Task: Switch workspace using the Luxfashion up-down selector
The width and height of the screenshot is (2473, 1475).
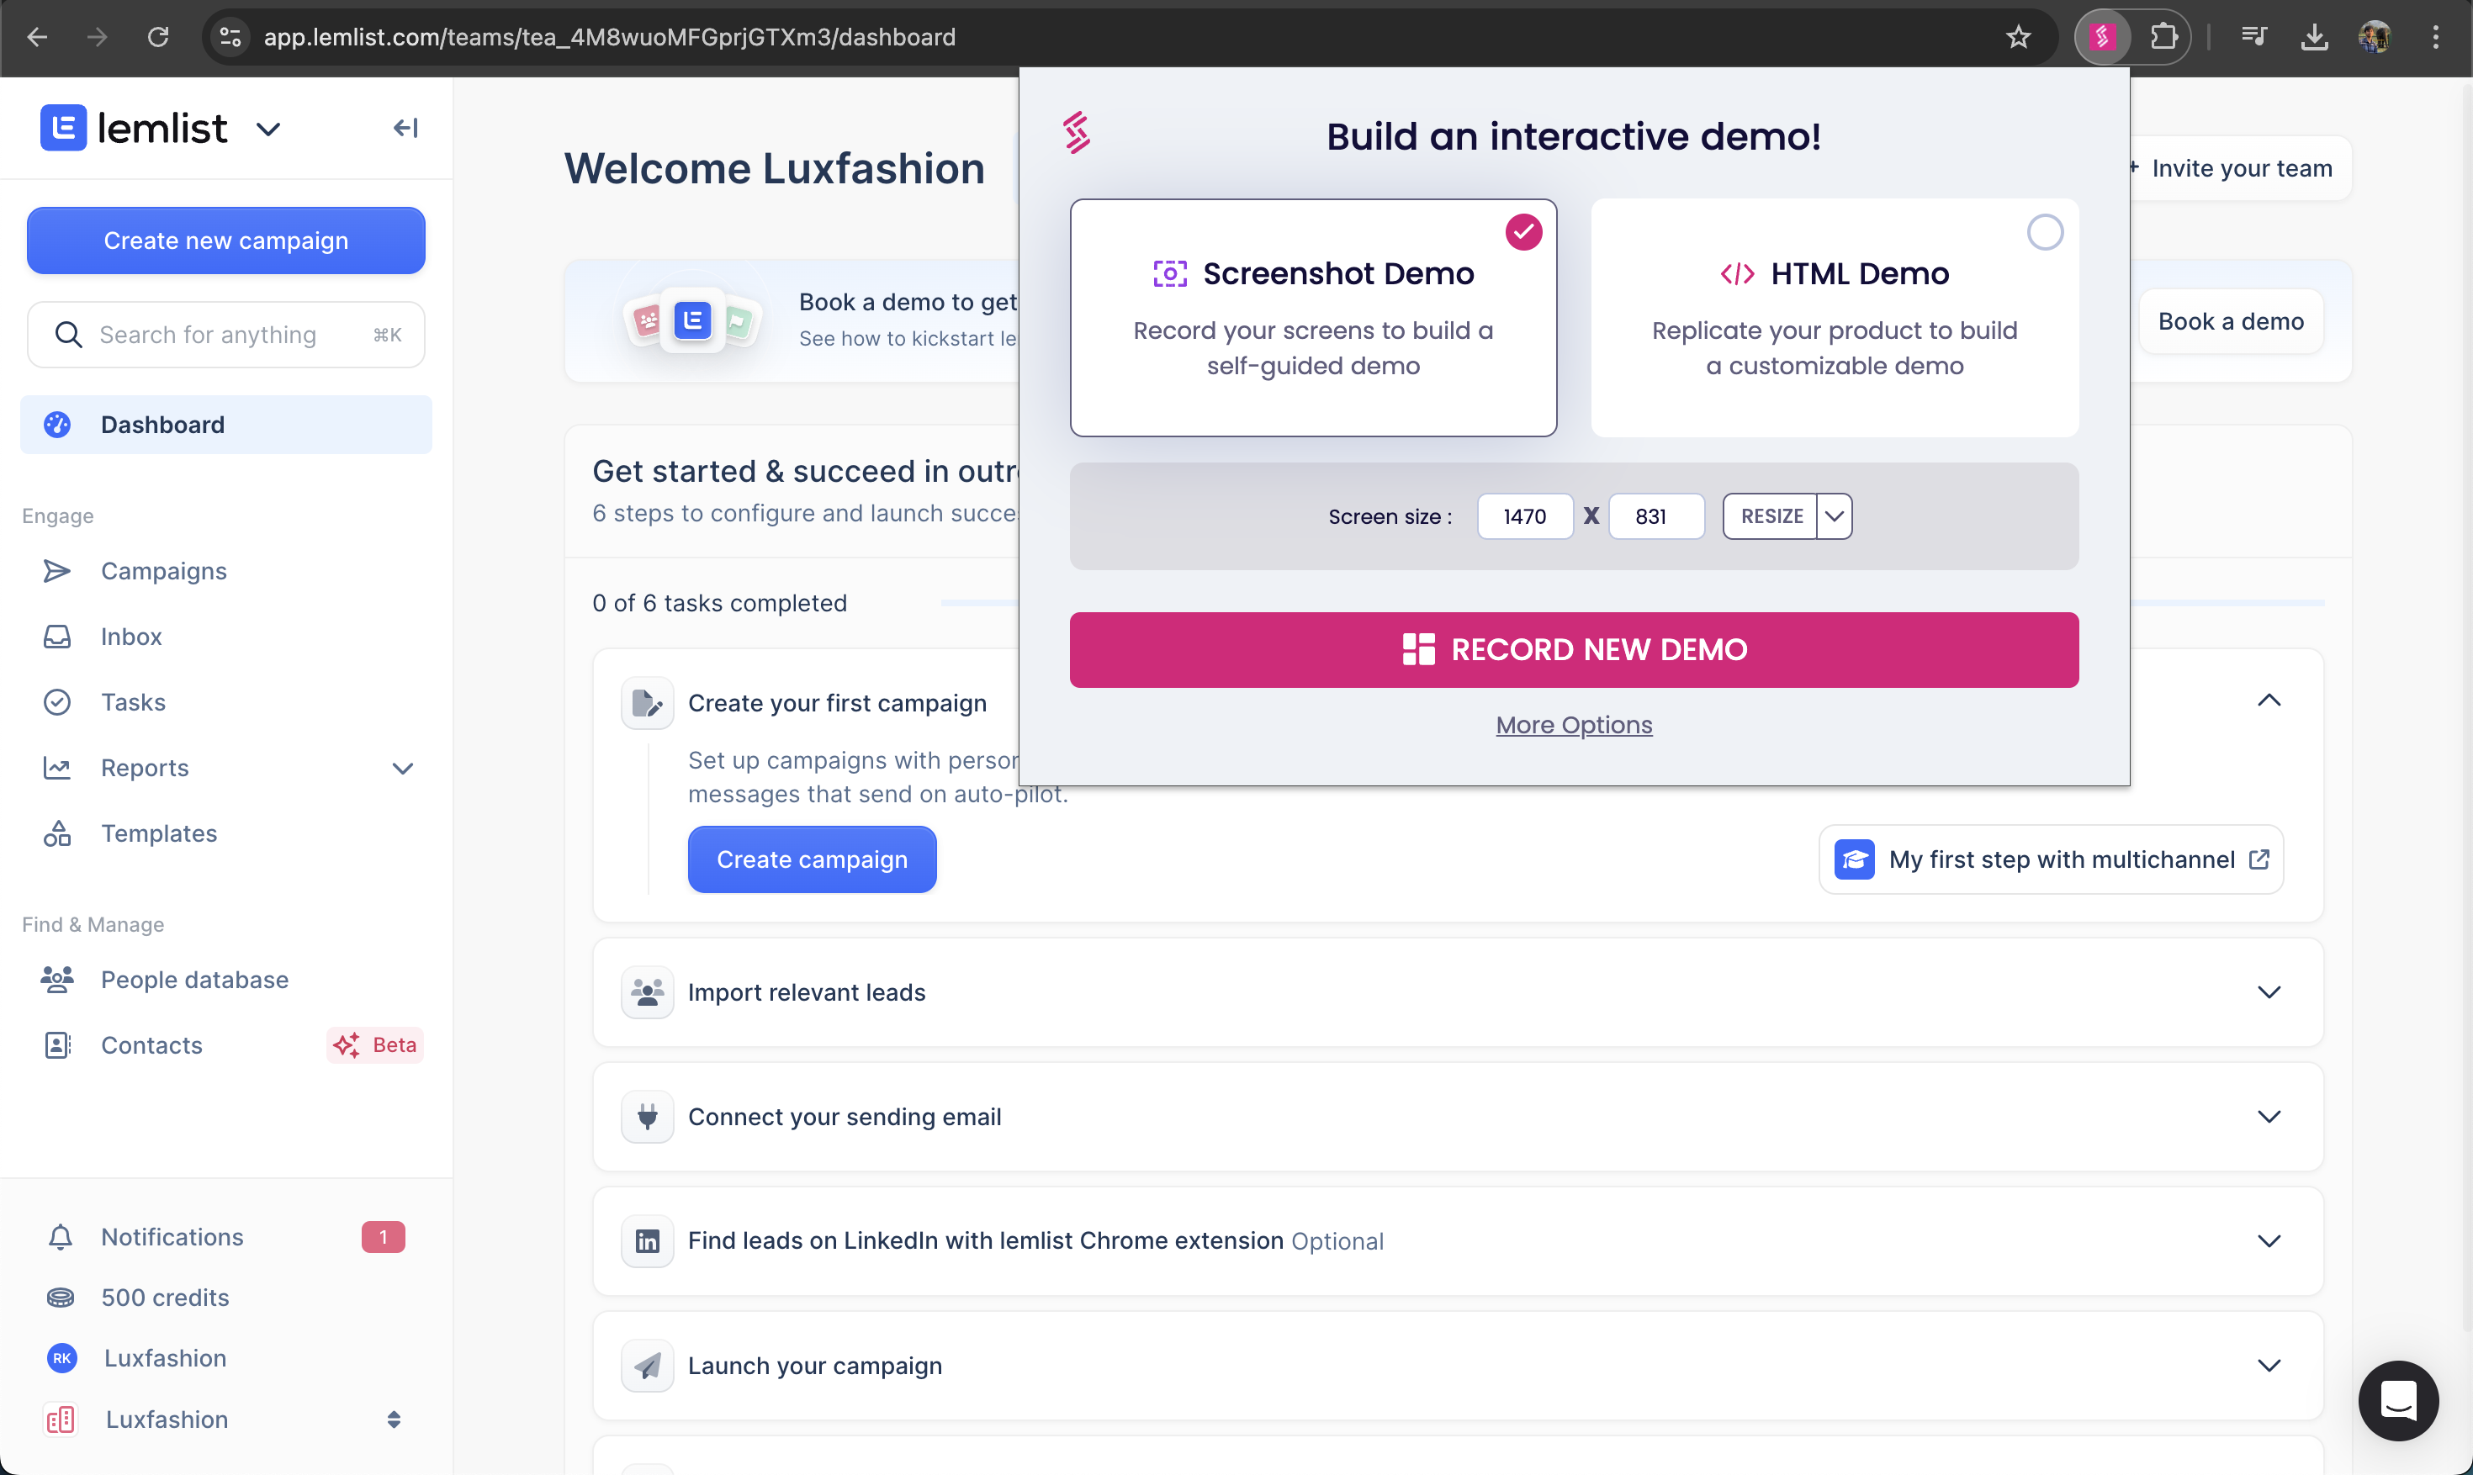Action: point(394,1419)
